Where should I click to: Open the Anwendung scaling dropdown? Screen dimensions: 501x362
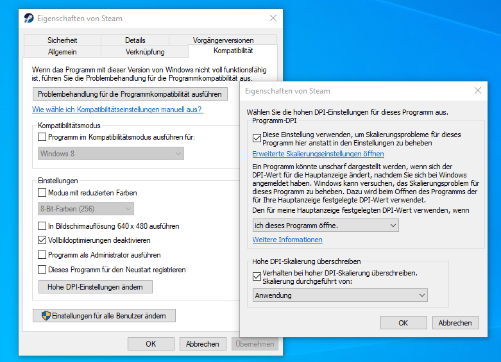click(340, 295)
